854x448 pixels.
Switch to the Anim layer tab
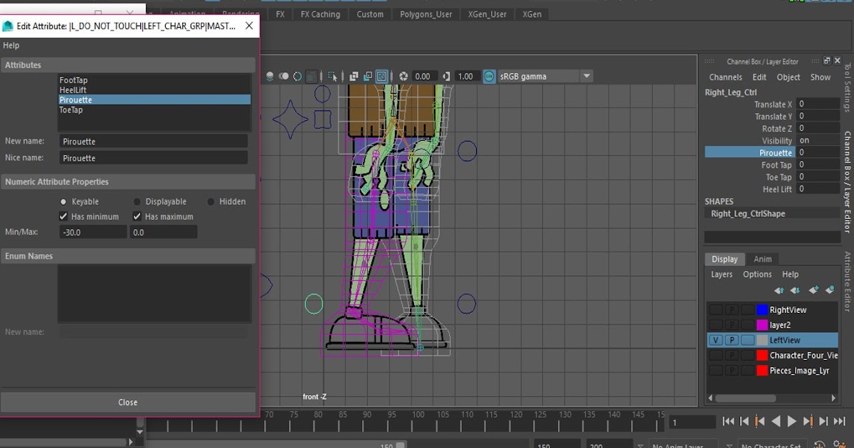pyautogui.click(x=762, y=260)
